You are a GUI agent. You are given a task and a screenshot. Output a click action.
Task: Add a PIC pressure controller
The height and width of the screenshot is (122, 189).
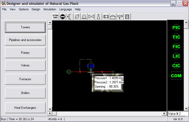click(x=176, y=28)
